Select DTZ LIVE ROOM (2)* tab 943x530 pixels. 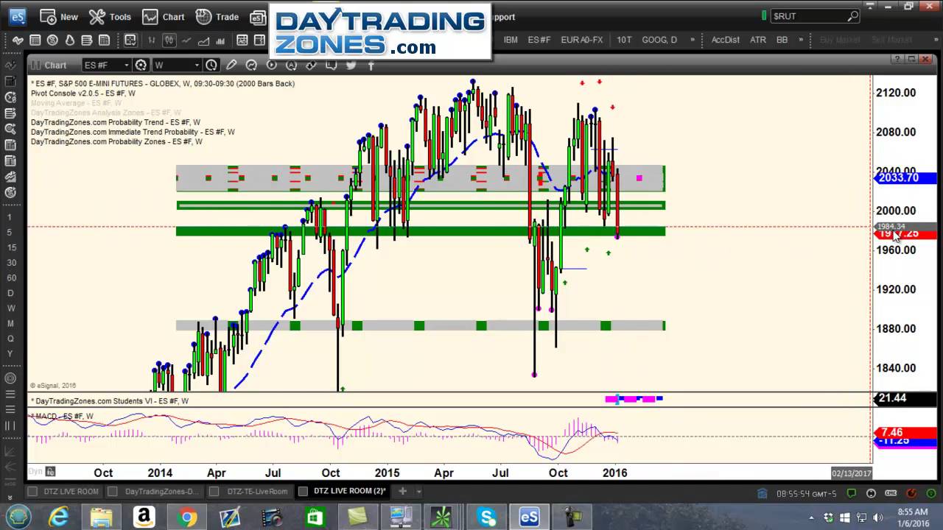coord(343,491)
